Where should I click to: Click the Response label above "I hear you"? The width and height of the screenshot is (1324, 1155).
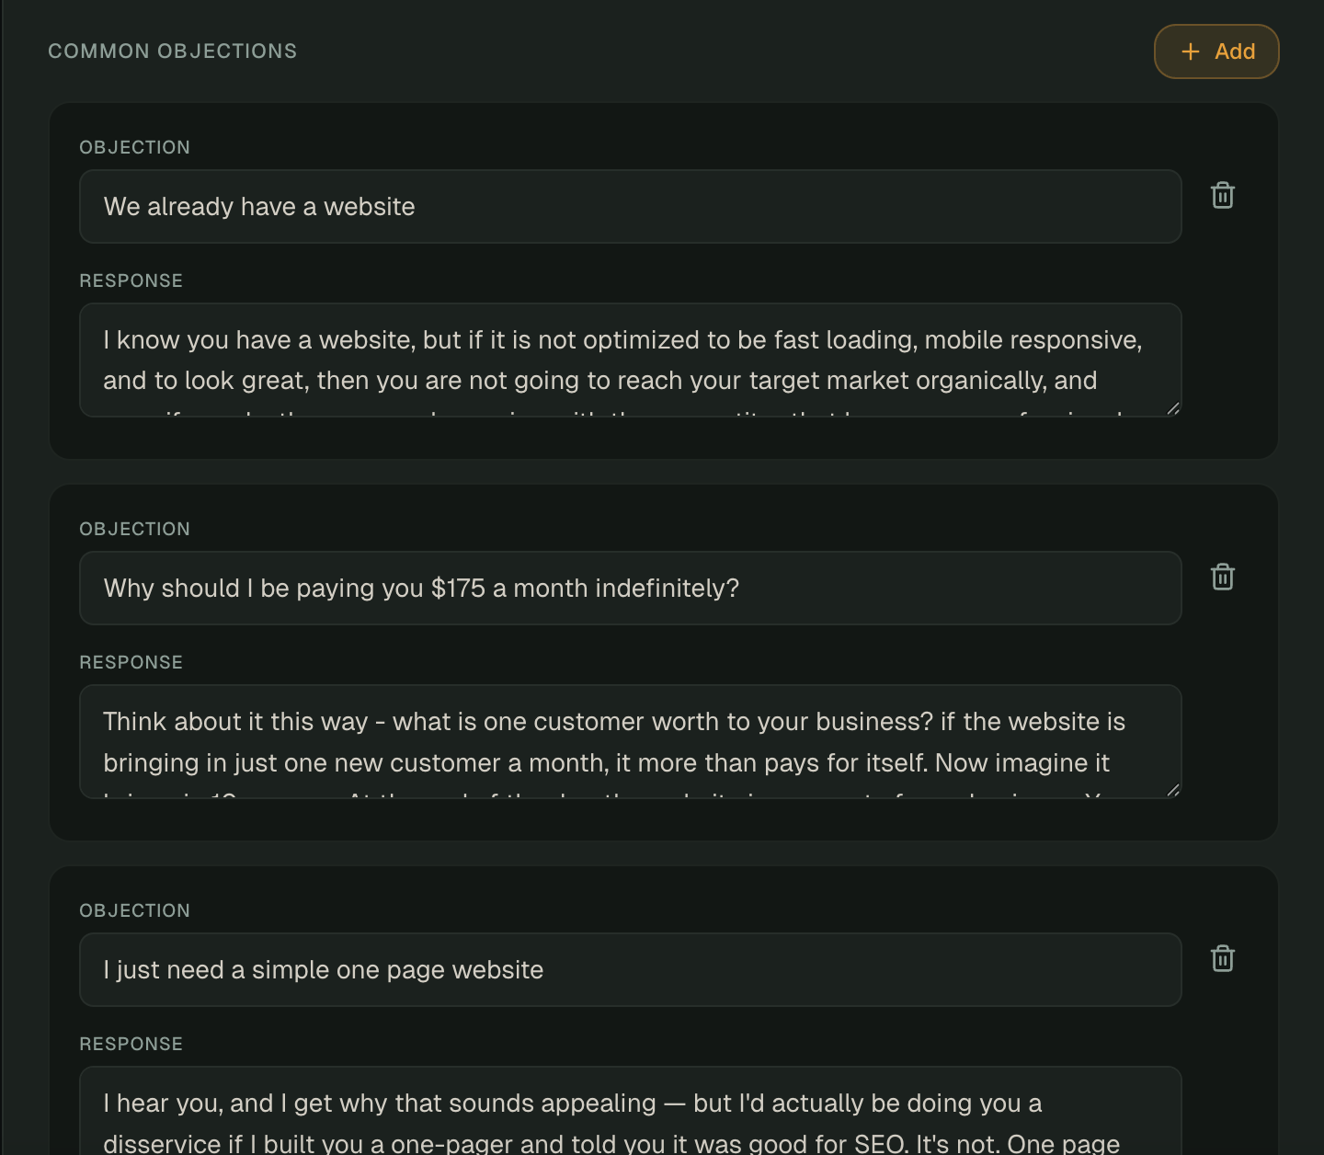(x=131, y=1044)
